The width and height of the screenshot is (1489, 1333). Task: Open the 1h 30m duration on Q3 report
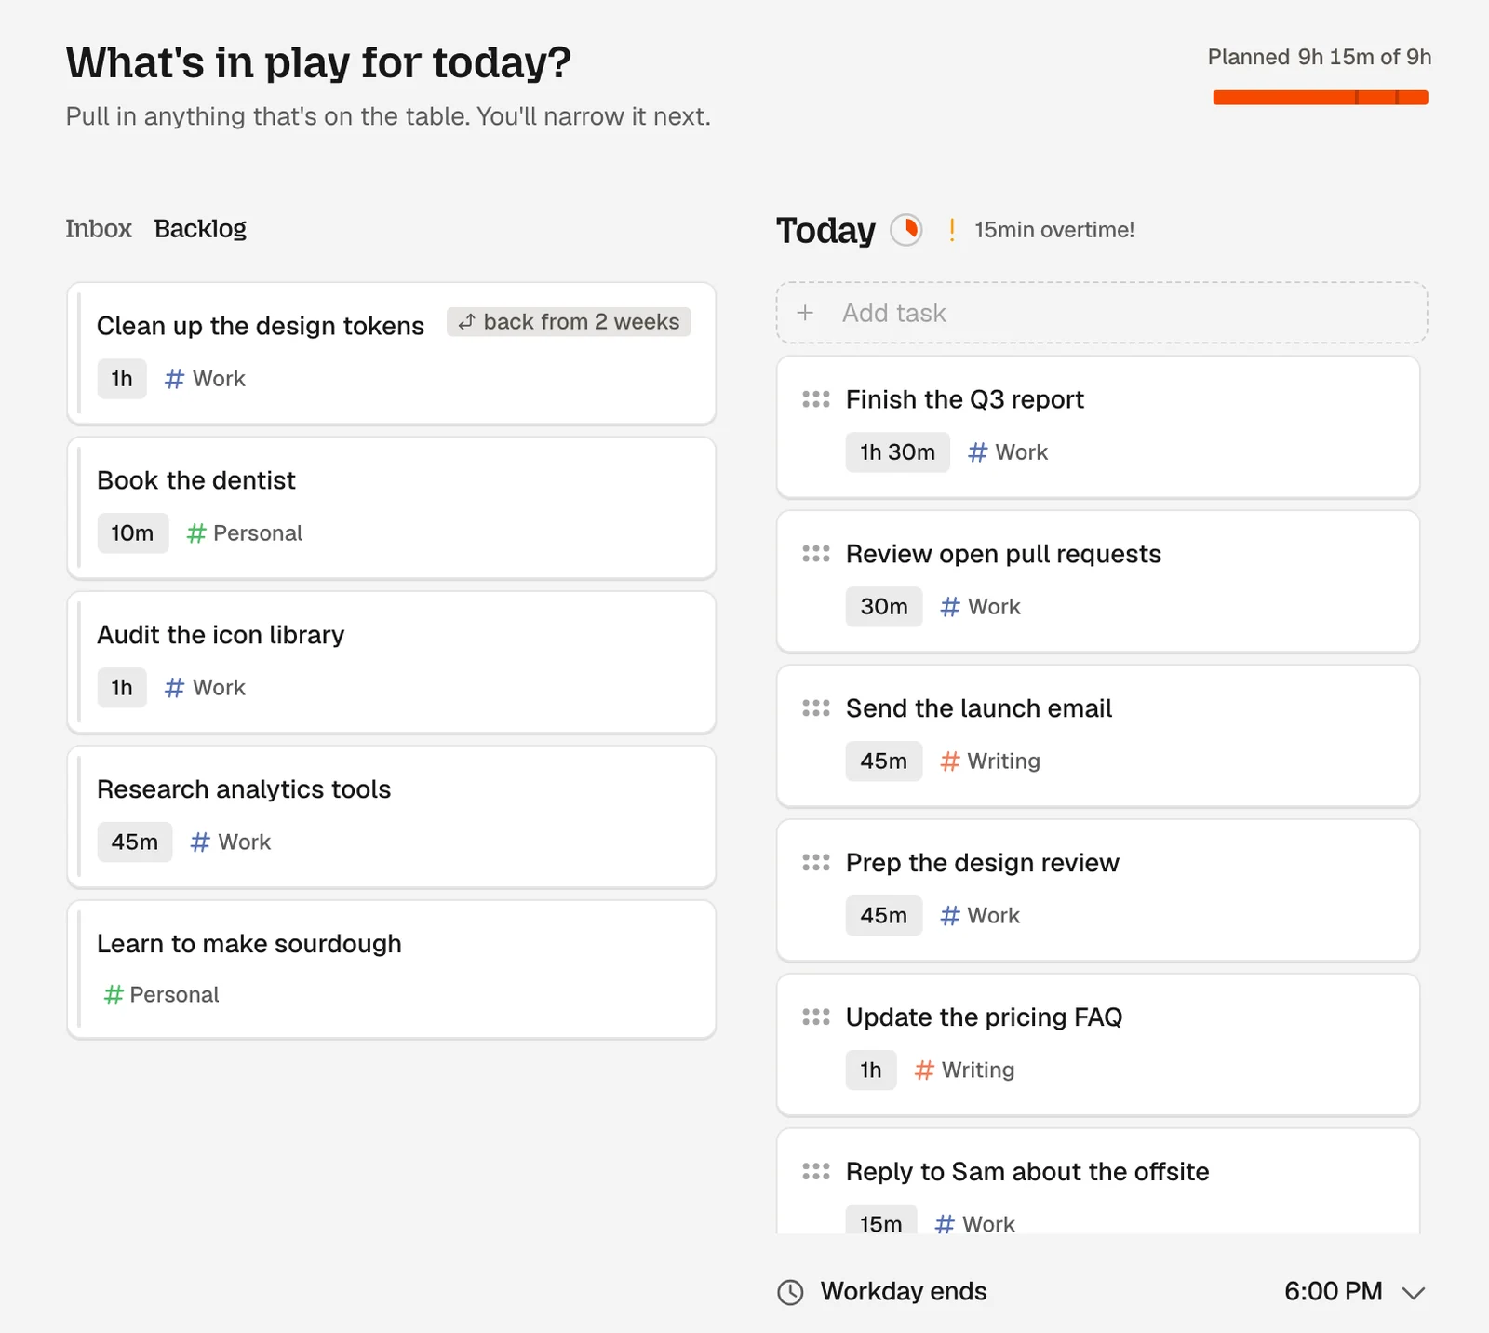tap(898, 452)
